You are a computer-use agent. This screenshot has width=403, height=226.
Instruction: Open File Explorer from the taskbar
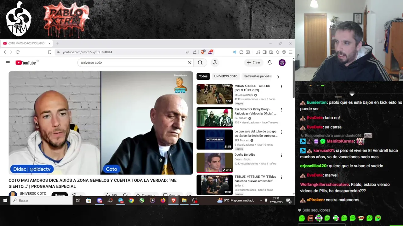pos(184,200)
